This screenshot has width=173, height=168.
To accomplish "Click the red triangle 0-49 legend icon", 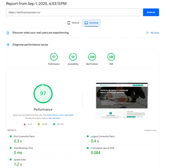I will [x=25, y=124].
